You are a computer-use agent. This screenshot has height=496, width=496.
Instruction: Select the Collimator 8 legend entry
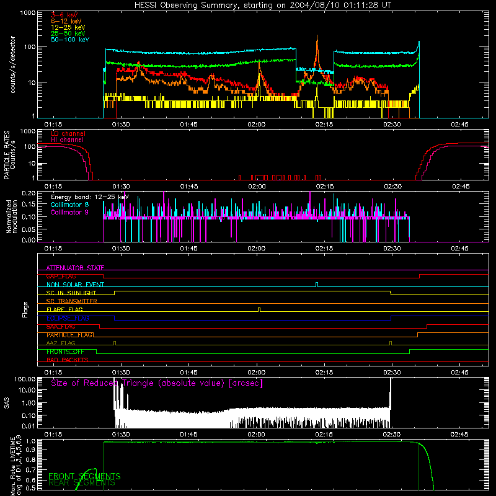pos(69,205)
